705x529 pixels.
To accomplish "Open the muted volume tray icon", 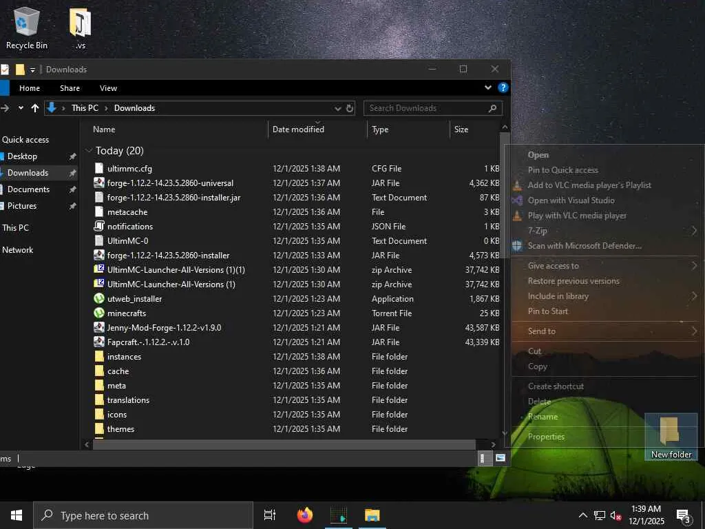I will click(x=615, y=515).
